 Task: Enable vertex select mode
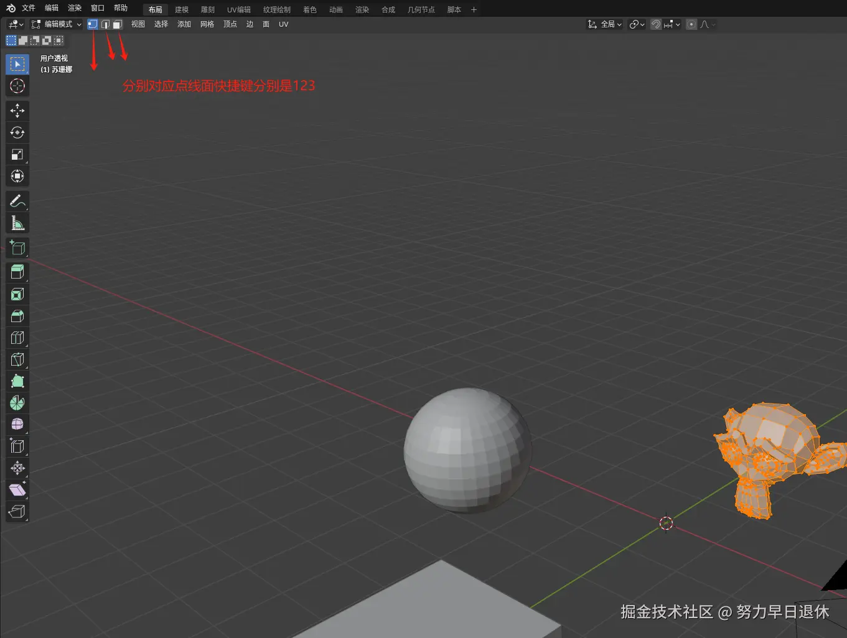[93, 24]
